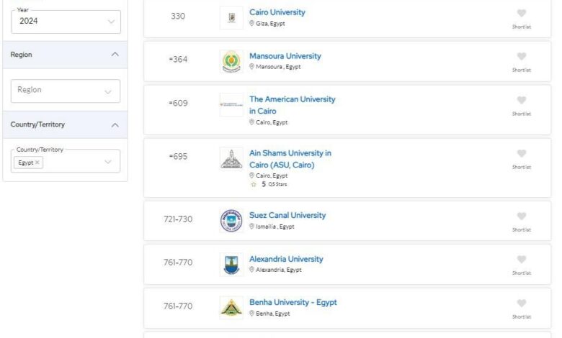Toggle shortlist heart for Mansoura University
This screenshot has width=562, height=338.
click(521, 57)
